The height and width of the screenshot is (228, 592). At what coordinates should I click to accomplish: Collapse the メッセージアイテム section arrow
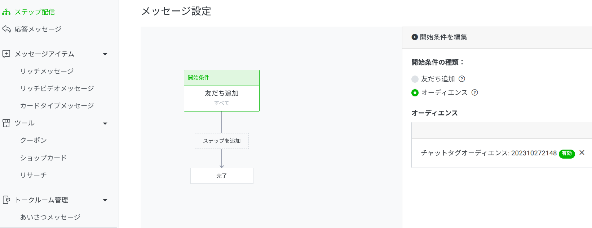[105, 54]
